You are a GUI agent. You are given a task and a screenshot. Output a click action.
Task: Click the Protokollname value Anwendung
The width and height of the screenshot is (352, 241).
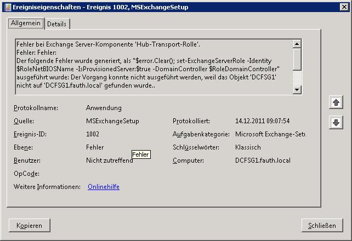click(104, 108)
